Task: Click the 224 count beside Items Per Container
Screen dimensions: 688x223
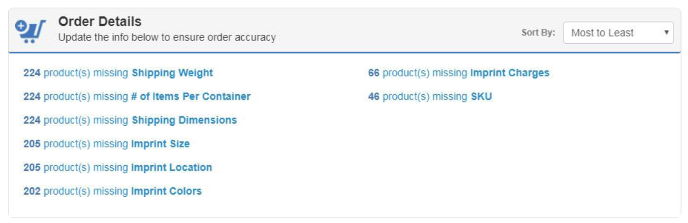Action: click(32, 97)
